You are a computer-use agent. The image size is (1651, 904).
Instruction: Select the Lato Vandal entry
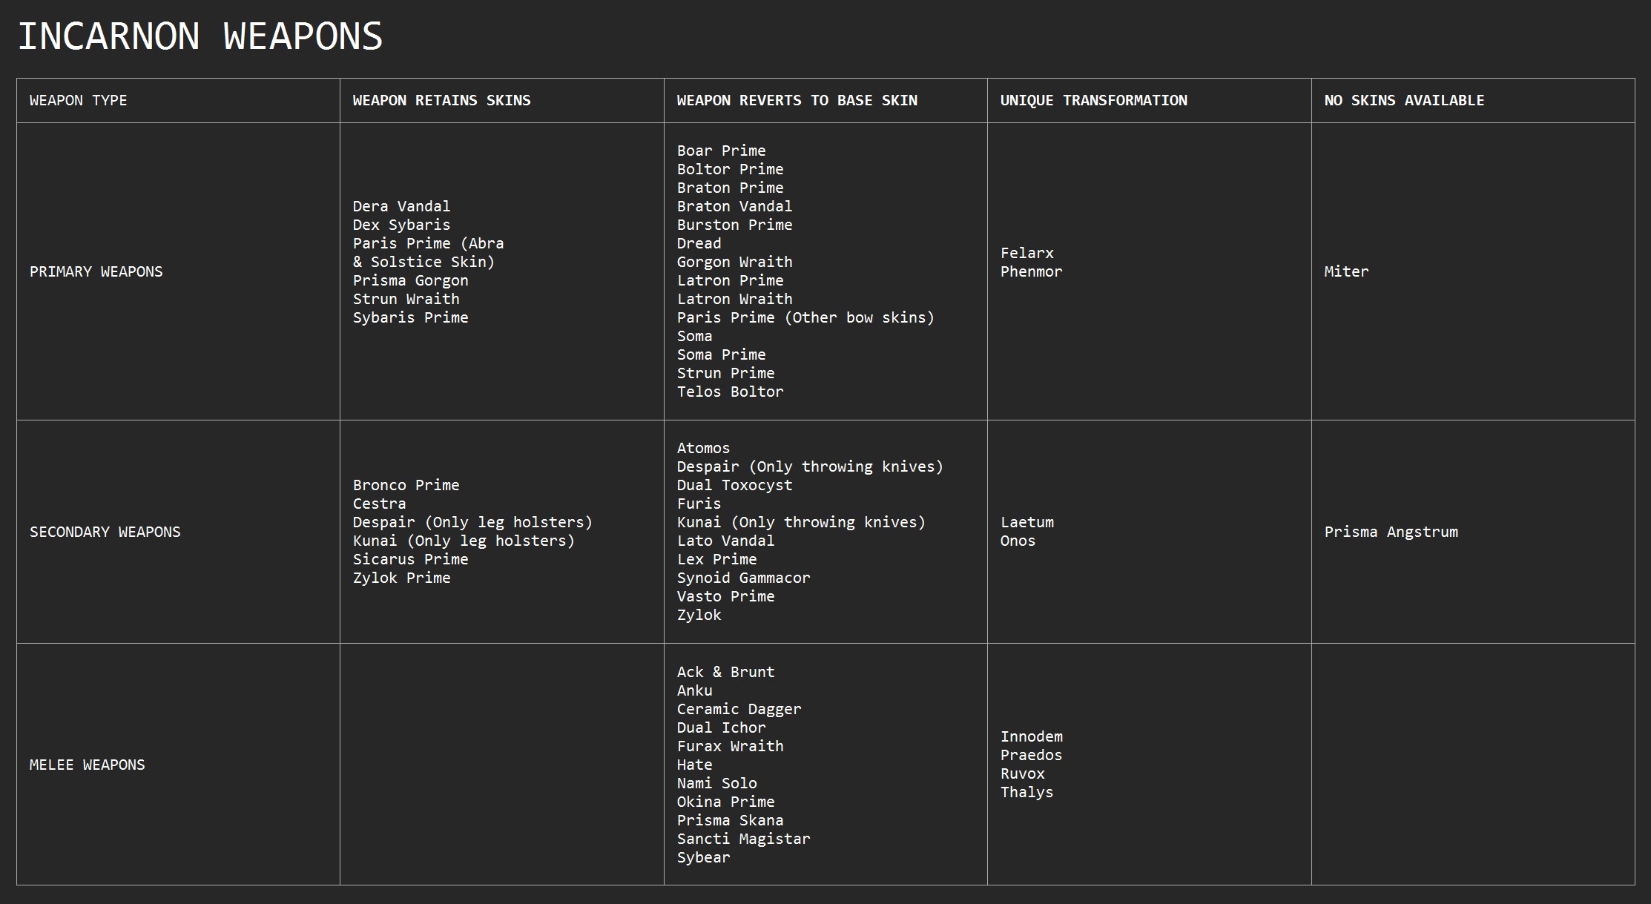pos(725,541)
